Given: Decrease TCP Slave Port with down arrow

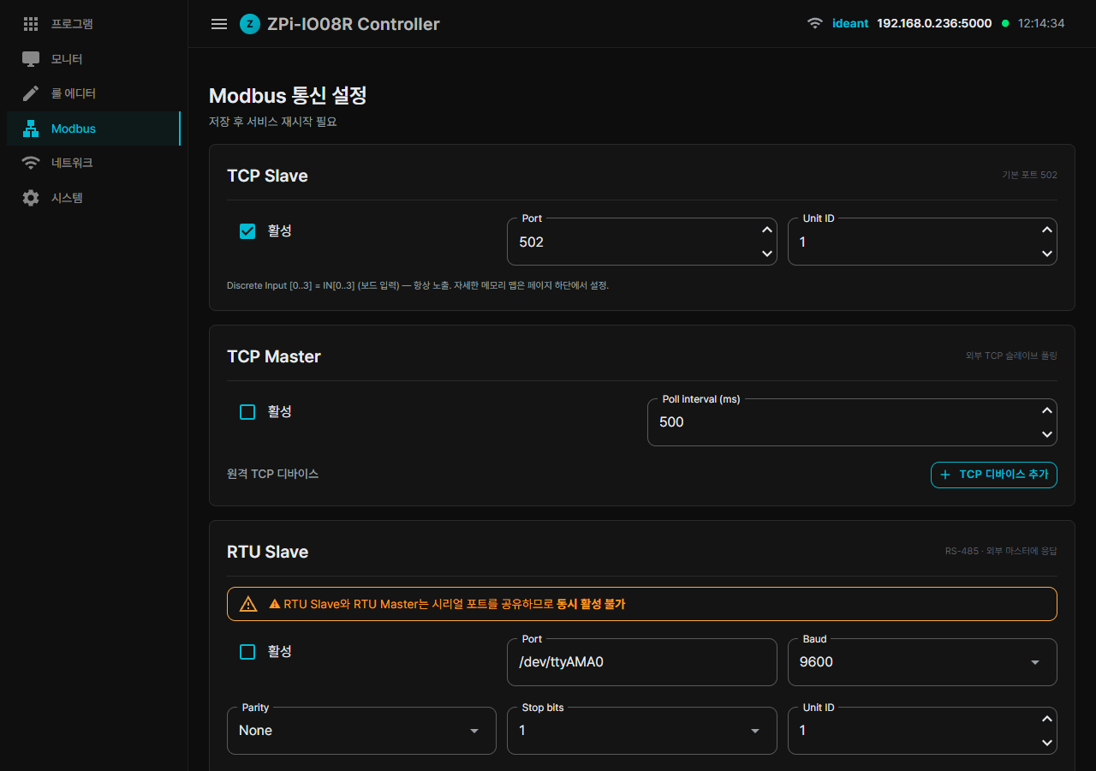Looking at the screenshot, I should (x=766, y=254).
